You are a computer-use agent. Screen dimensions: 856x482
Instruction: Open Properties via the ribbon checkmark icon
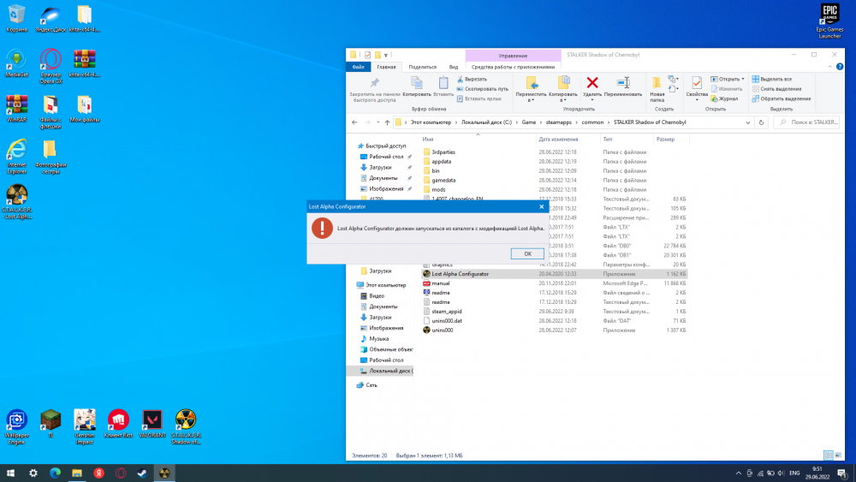click(696, 83)
